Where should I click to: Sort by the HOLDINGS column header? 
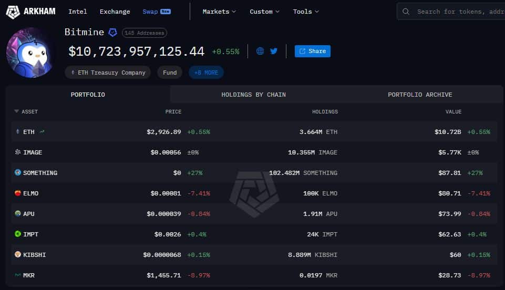tap(325, 112)
